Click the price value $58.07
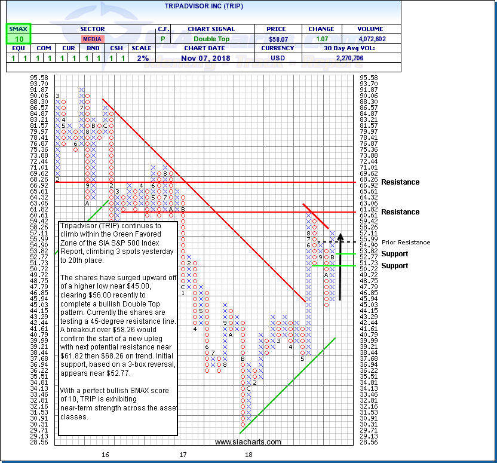The width and height of the screenshot is (497, 463). pyautogui.click(x=275, y=39)
